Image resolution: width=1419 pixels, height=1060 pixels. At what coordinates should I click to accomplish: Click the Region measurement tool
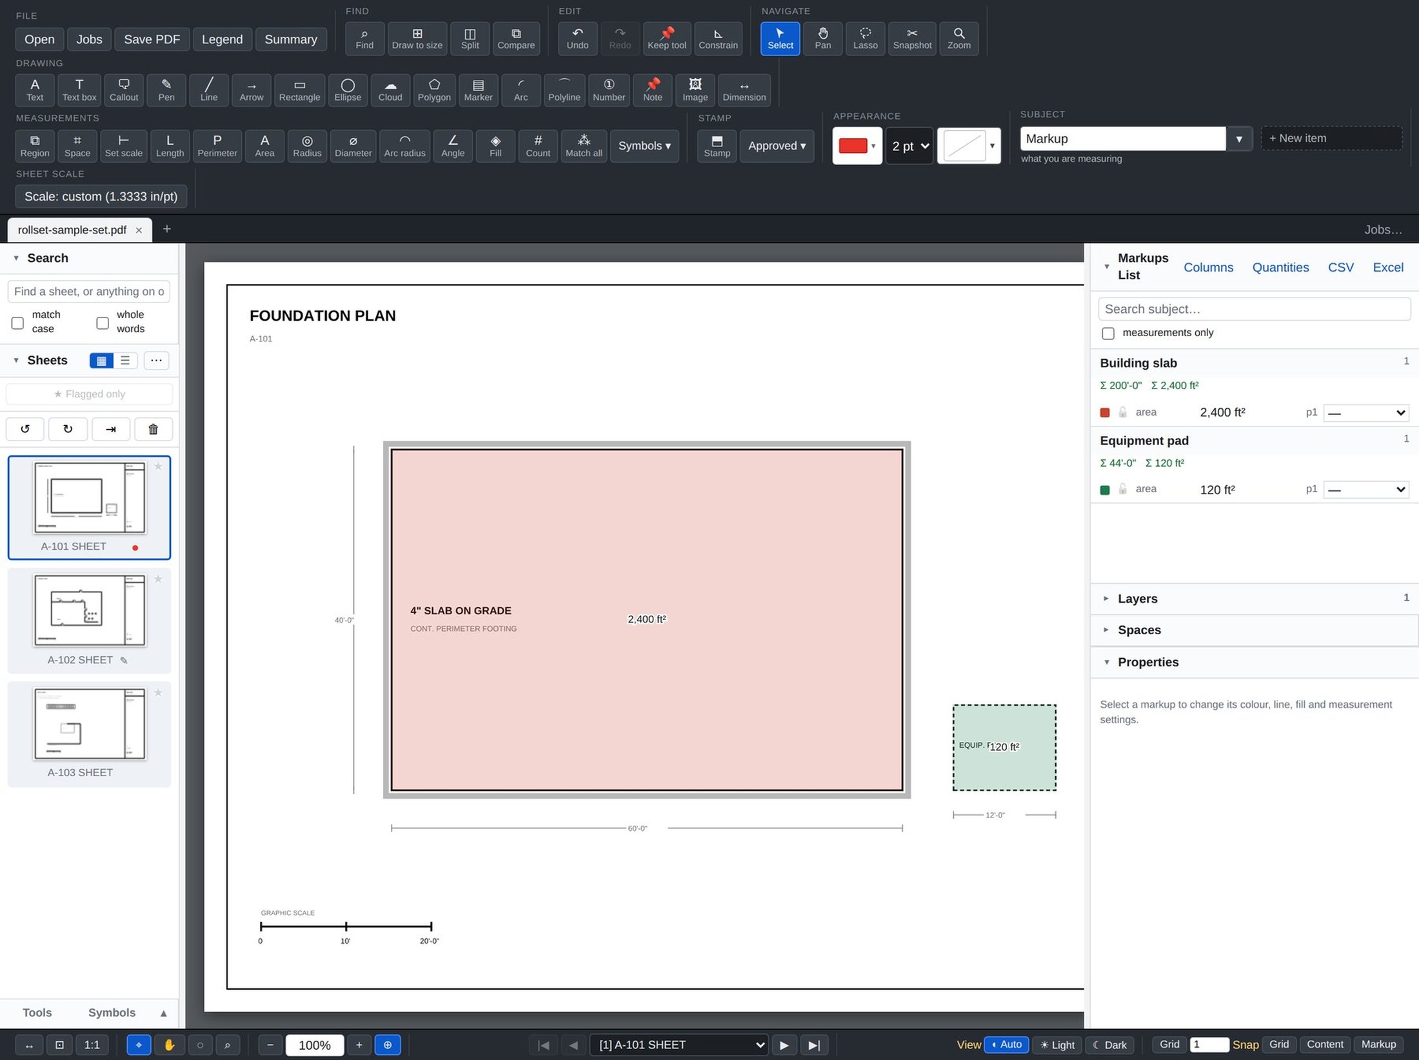pyautogui.click(x=35, y=146)
